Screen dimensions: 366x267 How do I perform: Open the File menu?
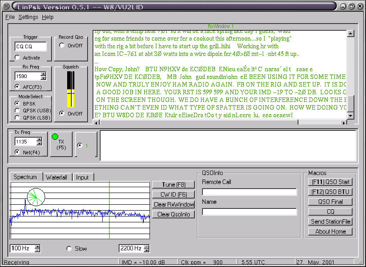pos(10,17)
